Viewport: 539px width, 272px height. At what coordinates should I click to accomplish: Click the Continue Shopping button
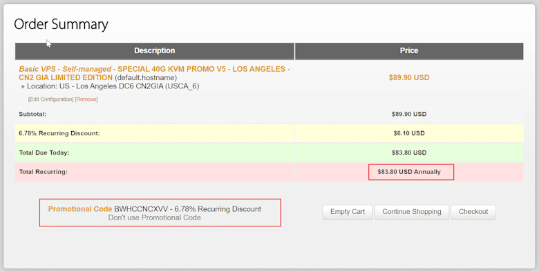(411, 212)
